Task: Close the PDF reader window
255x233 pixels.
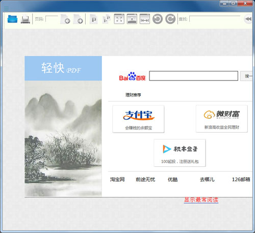Action: 245,4
